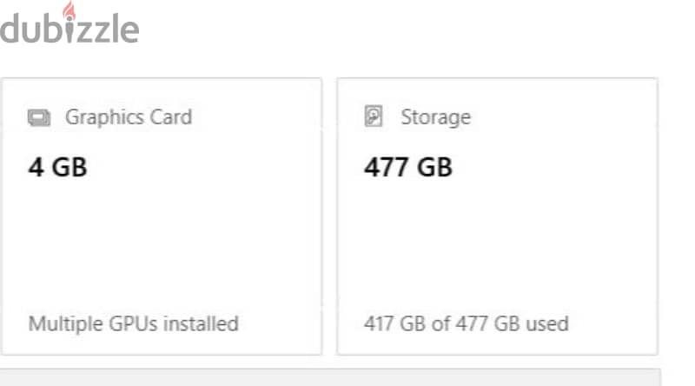Click empty area inside Storage card
695x386 pixels.
[x=497, y=244]
